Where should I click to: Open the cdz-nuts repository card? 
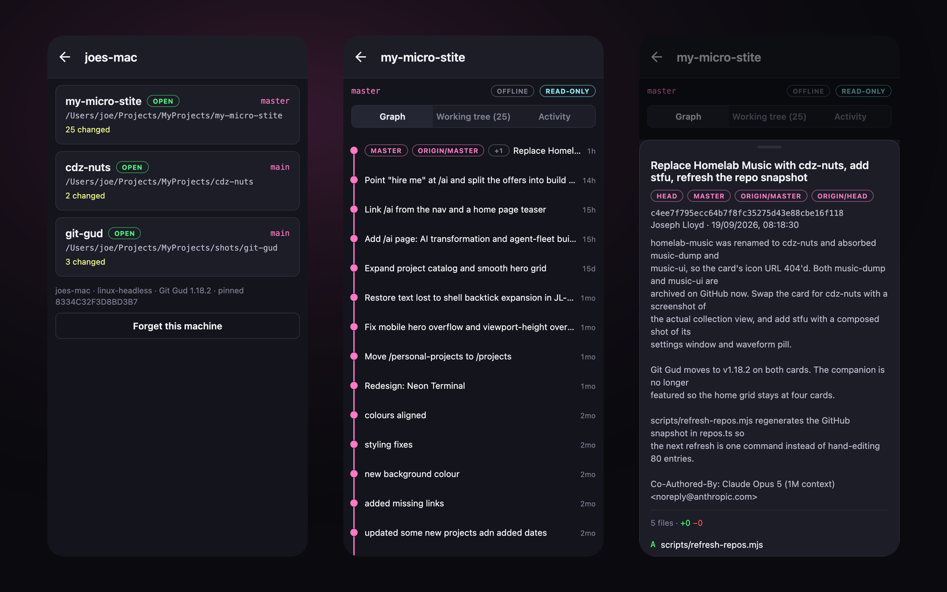click(x=178, y=181)
